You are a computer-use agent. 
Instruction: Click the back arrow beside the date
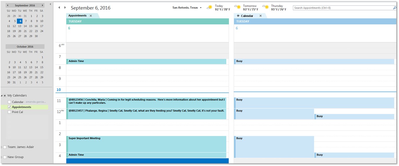point(59,8)
